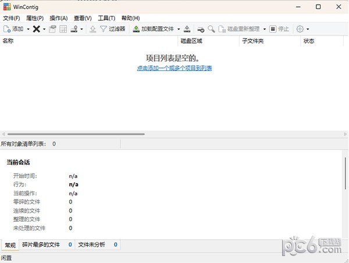Click the 零碎的文件 label
This screenshot has width=349, height=263.
click(x=27, y=202)
